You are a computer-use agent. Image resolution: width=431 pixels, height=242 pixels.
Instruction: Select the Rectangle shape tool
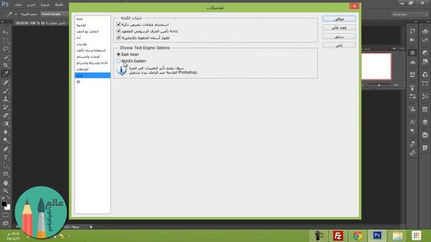5,174
